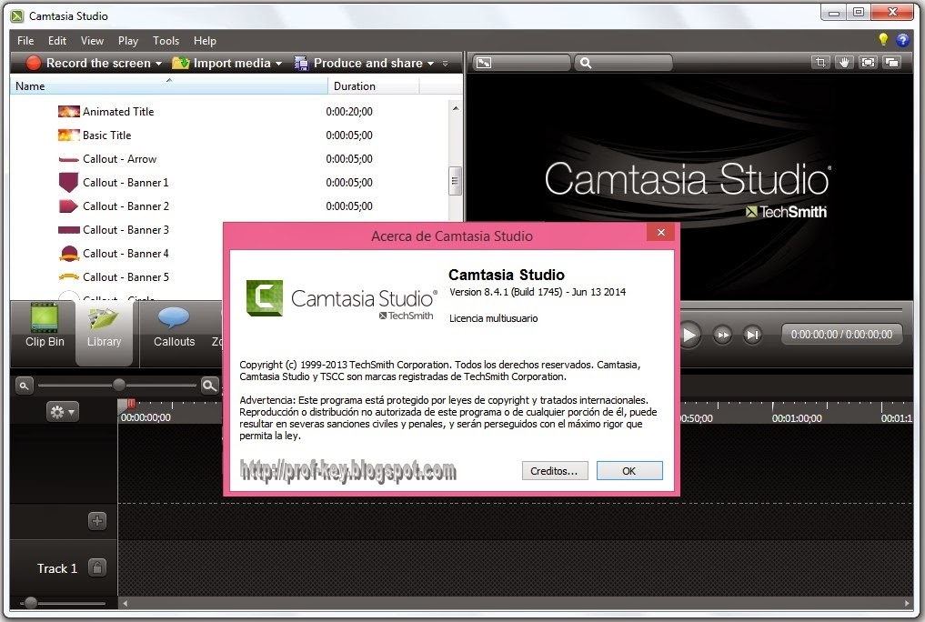
Task: Click Produce and share
Action: point(360,63)
